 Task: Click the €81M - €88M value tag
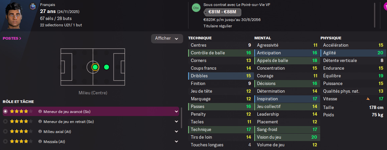[x=222, y=12]
